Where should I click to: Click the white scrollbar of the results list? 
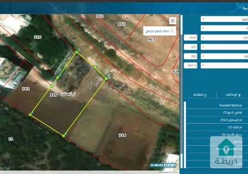tap(185, 135)
